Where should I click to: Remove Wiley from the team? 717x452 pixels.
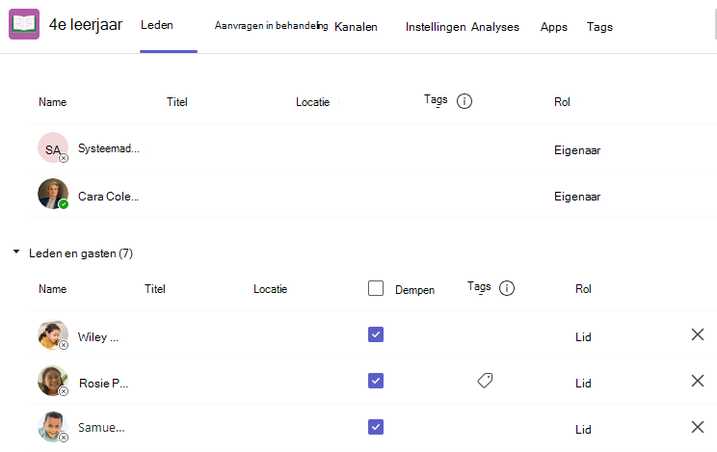click(x=698, y=334)
